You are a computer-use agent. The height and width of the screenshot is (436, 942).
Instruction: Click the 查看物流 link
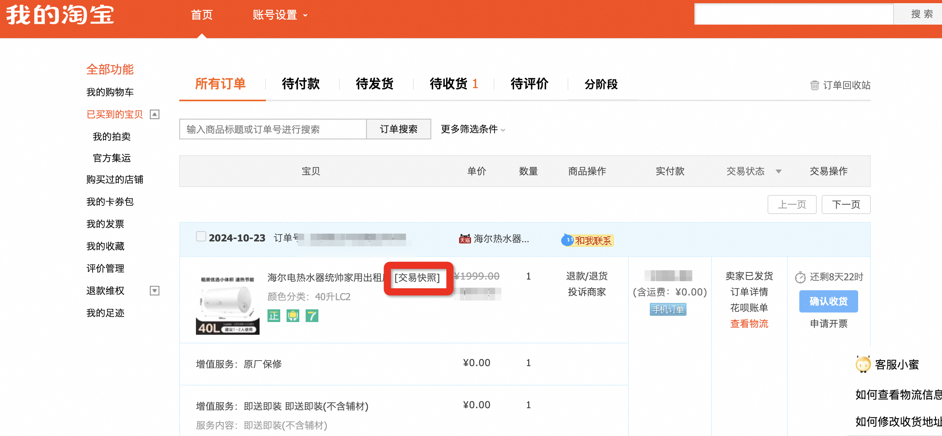pos(749,324)
